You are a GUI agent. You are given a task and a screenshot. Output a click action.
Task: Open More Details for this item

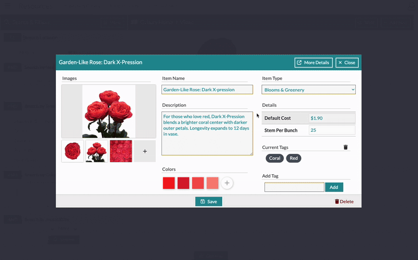pos(313,62)
